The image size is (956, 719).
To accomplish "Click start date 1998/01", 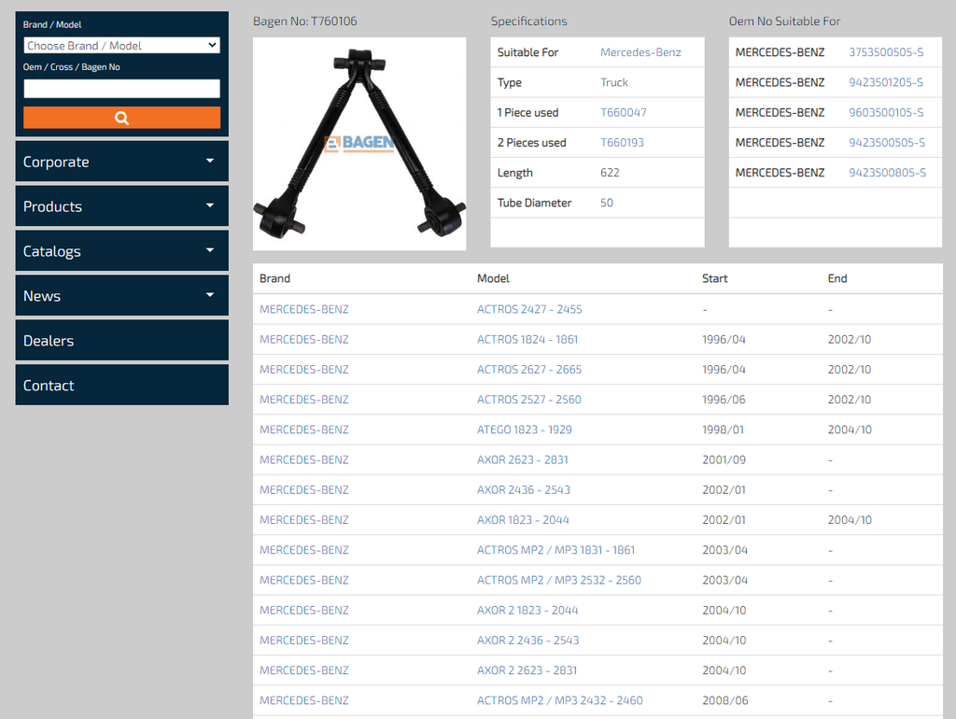I will click(724, 430).
